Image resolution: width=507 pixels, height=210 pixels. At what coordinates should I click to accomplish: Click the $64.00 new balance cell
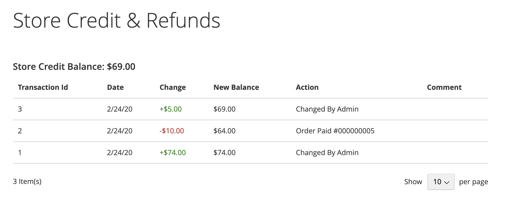[x=224, y=131]
